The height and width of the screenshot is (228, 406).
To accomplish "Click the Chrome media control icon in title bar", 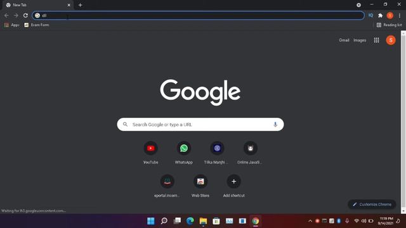I will point(358,5).
